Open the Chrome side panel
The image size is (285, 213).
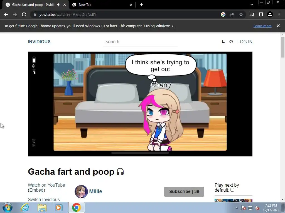[x=261, y=14]
